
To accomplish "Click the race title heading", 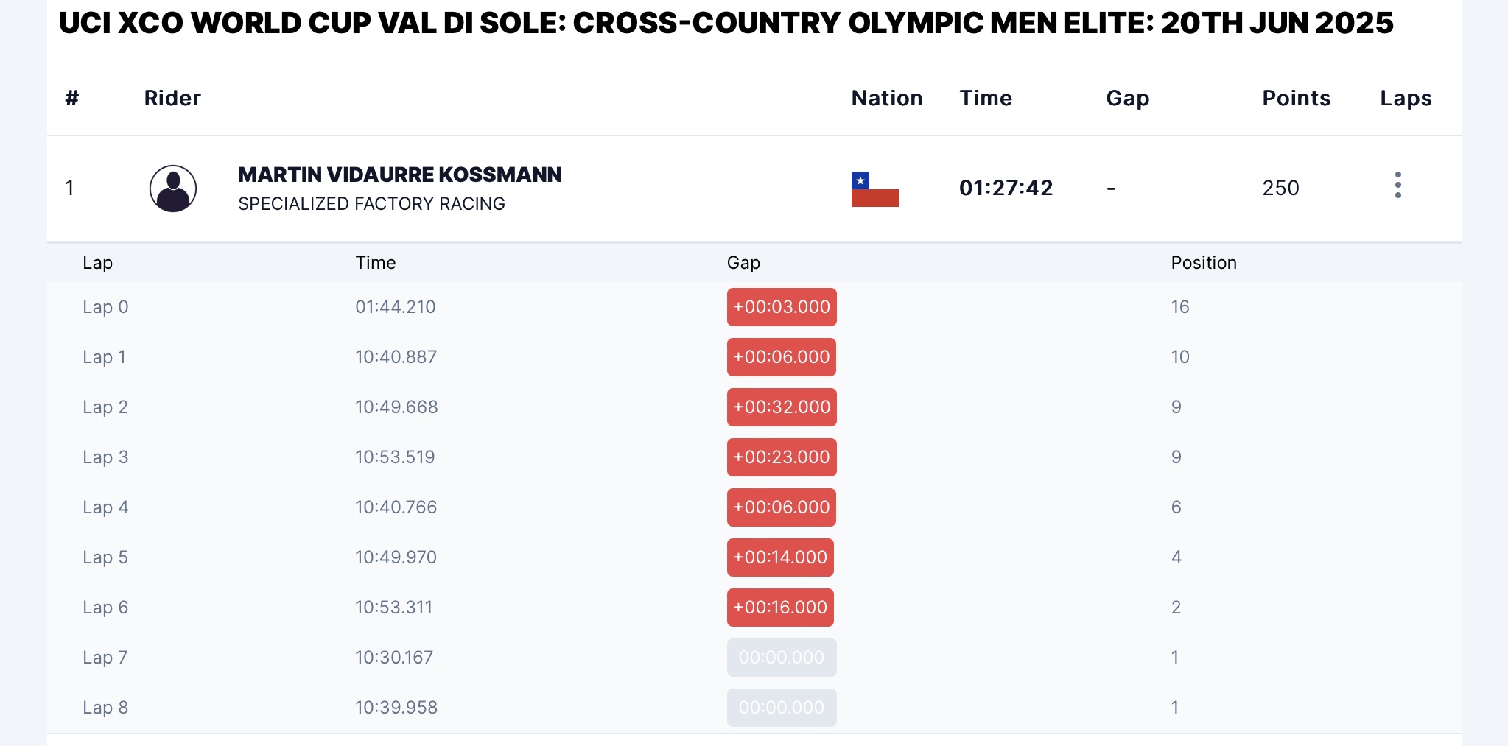I will (x=726, y=23).
